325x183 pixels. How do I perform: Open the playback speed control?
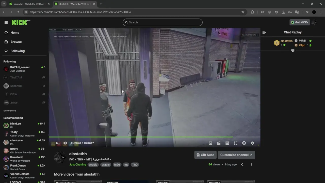(244, 143)
